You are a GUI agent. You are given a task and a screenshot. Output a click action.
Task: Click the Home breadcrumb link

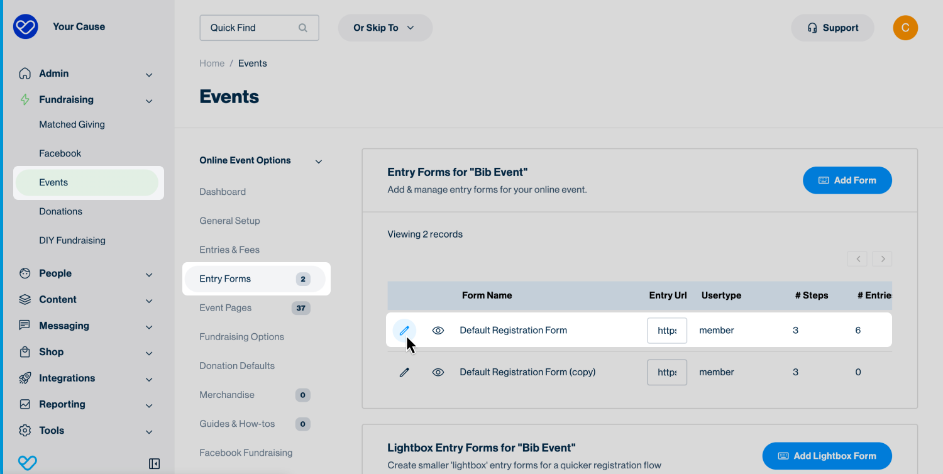(x=212, y=63)
